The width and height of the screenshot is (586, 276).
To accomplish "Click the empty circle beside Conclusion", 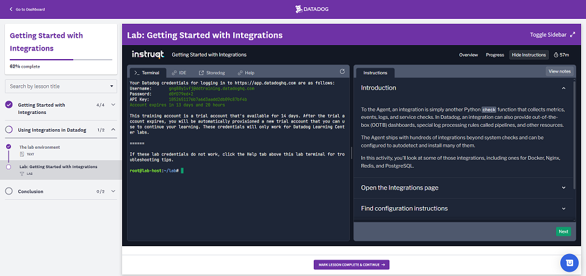I will [x=9, y=191].
